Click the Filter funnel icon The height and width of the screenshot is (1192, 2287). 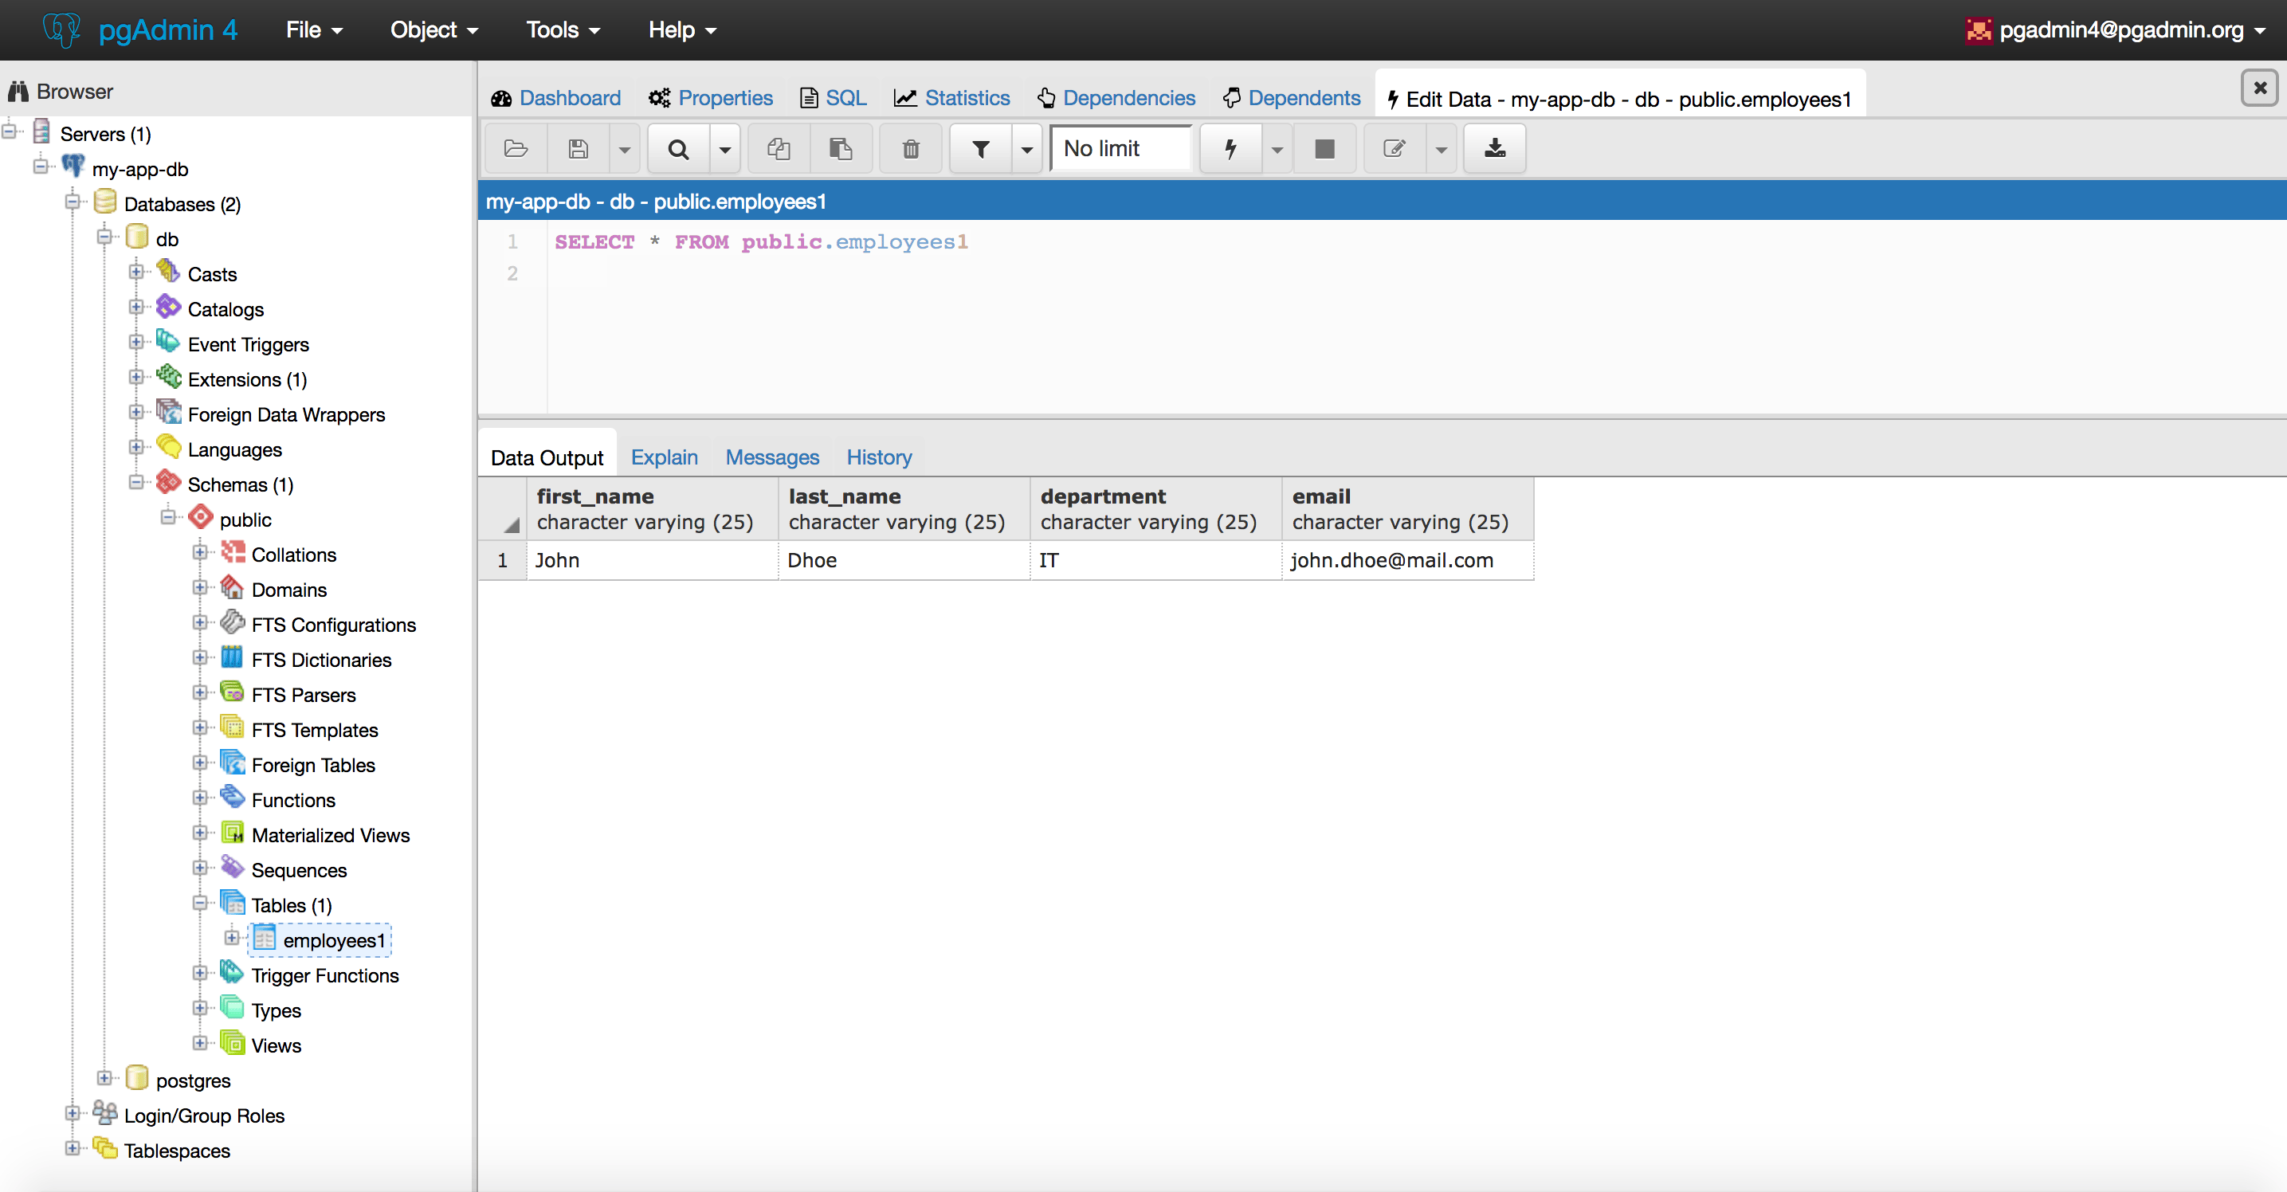980,148
